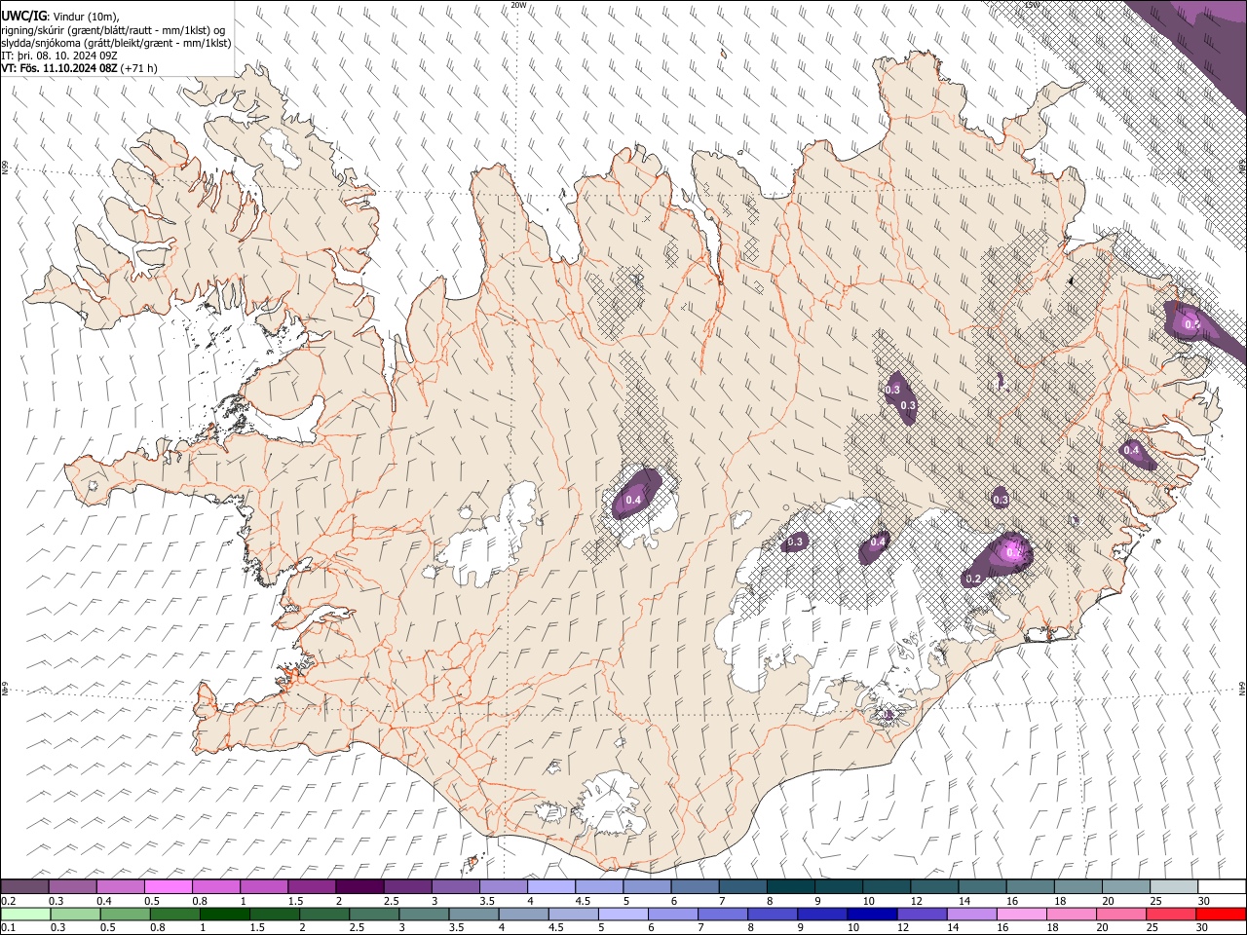Screen dimensions: 1247x935
Task: Pick the darkest green rain swatch between 1 and 1.5
Action: click(x=224, y=914)
